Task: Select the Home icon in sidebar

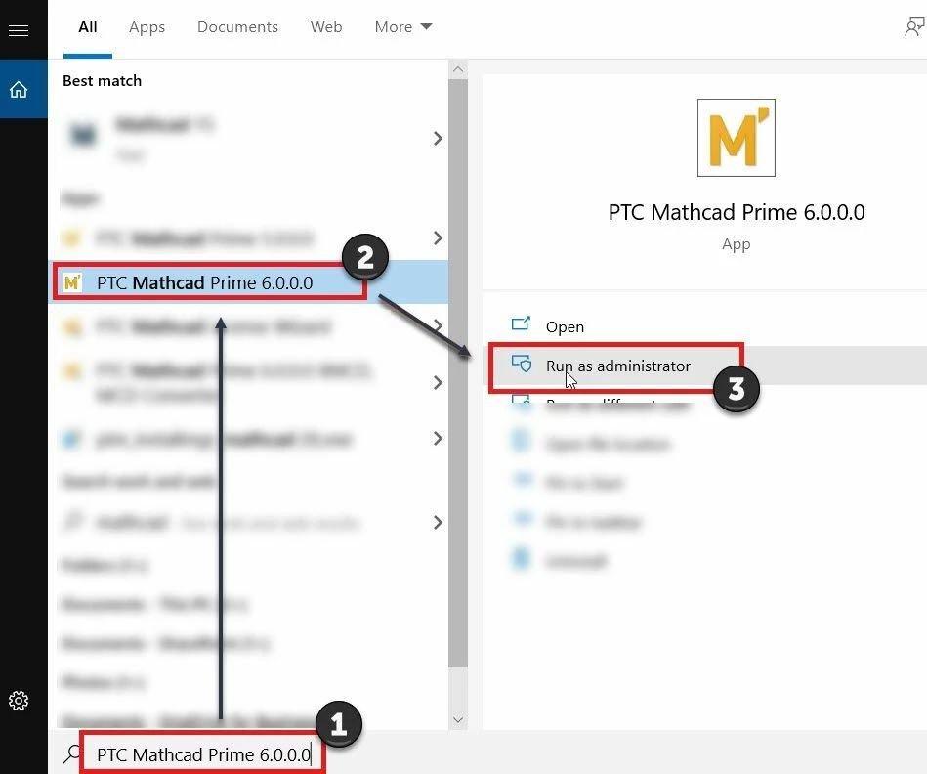Action: coord(19,89)
